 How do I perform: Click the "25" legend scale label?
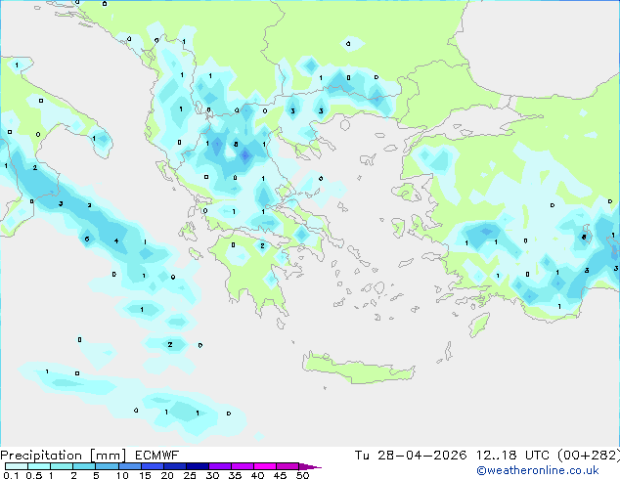(x=190, y=475)
